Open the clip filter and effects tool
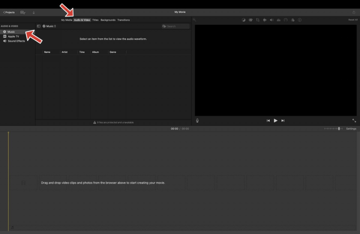360x234 pixels. [293, 20]
